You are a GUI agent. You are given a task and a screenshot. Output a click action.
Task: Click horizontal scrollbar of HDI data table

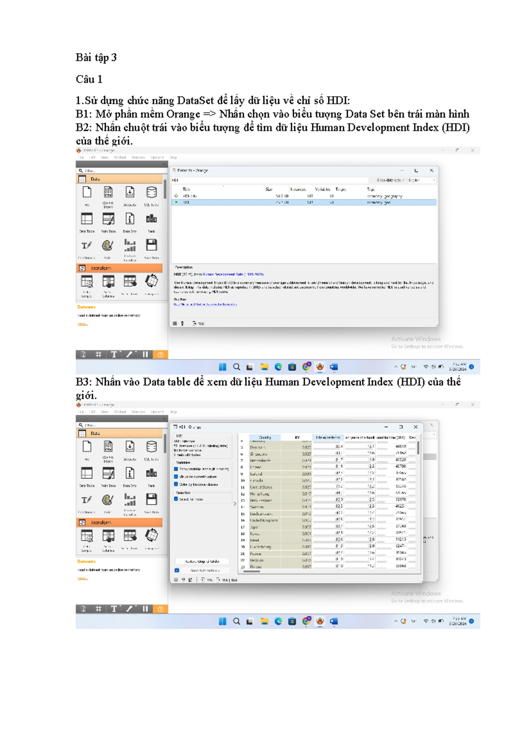(251, 572)
